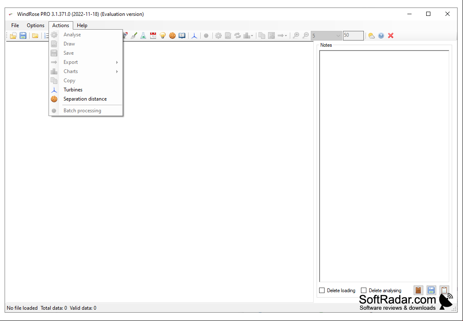This screenshot has height=321, width=463.
Task: Tick the Delete analysing checkbox
Action: (364, 291)
